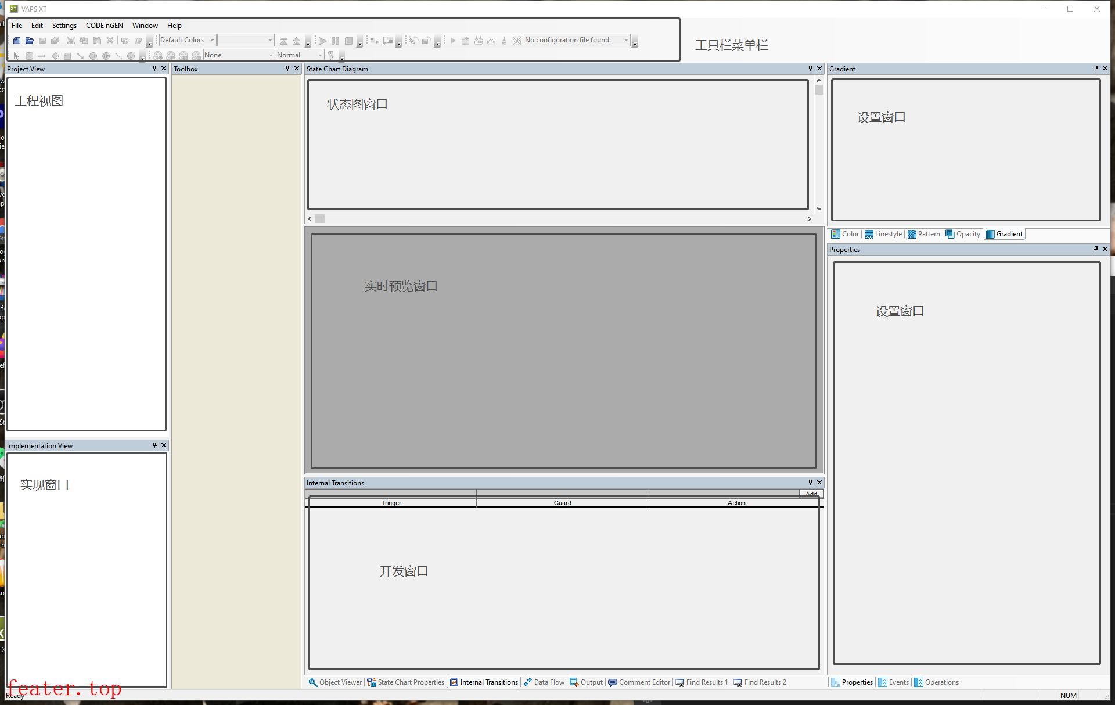
Task: Click the New Project toolbar icon
Action: [17, 41]
